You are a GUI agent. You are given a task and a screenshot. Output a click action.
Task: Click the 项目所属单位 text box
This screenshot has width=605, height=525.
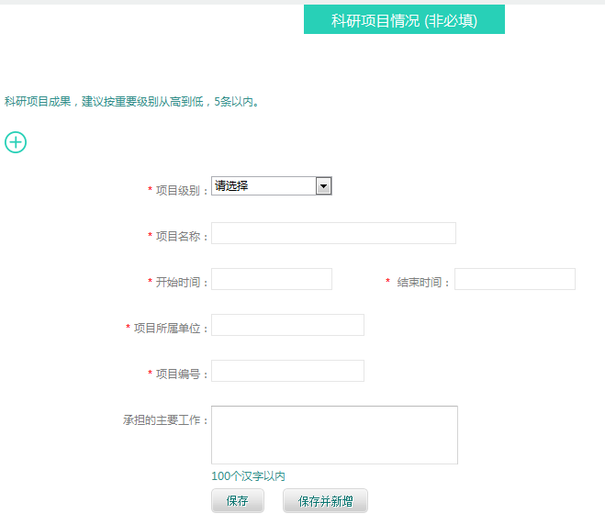[287, 325]
